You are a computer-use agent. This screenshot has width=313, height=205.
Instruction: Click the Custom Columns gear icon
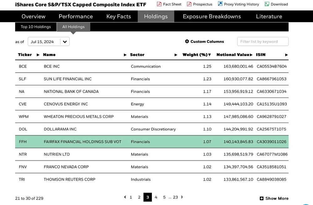tap(187, 41)
